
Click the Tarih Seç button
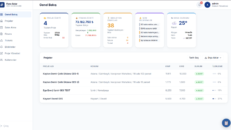(x=194, y=58)
